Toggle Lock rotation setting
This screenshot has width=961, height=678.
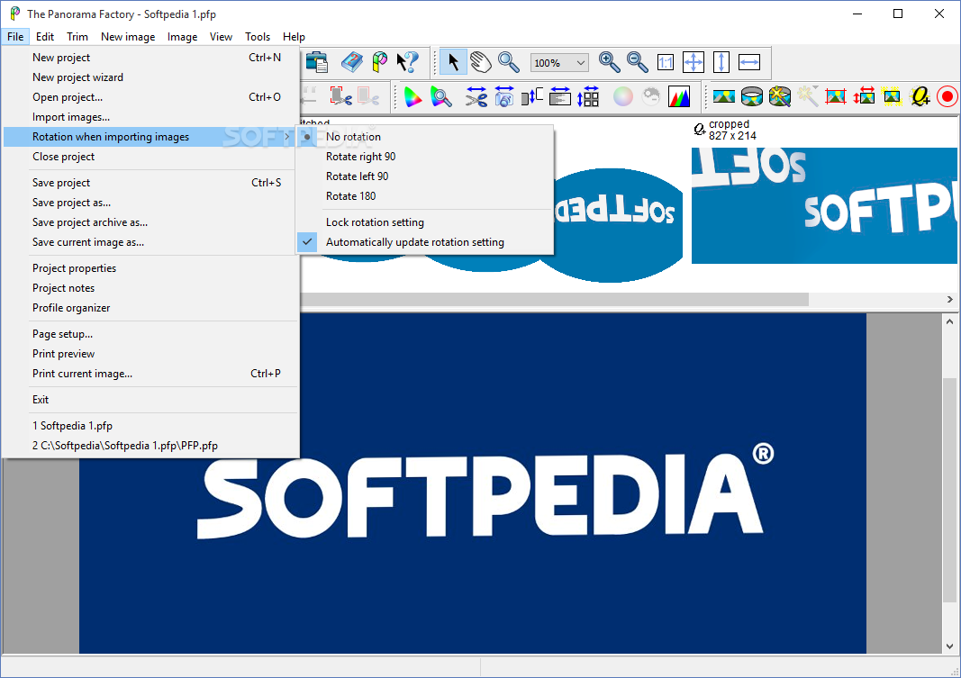pos(425,221)
